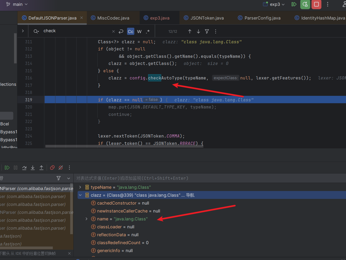
Task: Click the search input containing check
Action: [x=77, y=31]
